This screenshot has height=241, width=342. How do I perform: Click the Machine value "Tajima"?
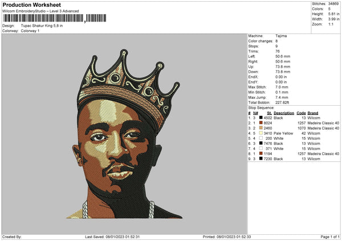281,36
